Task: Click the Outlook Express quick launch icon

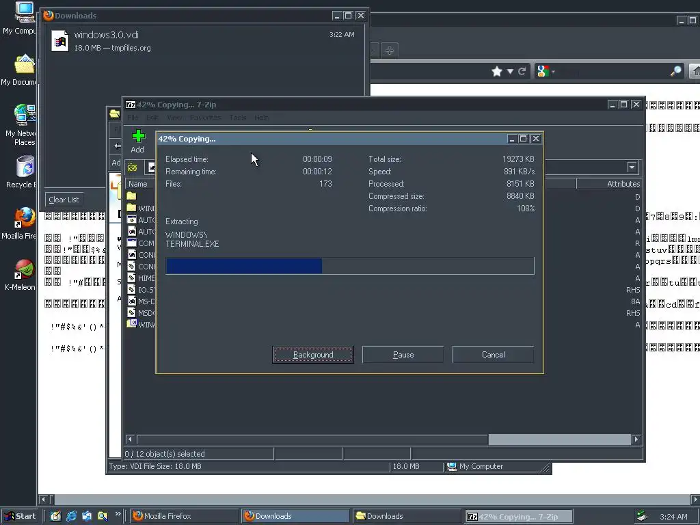Action: [87, 516]
